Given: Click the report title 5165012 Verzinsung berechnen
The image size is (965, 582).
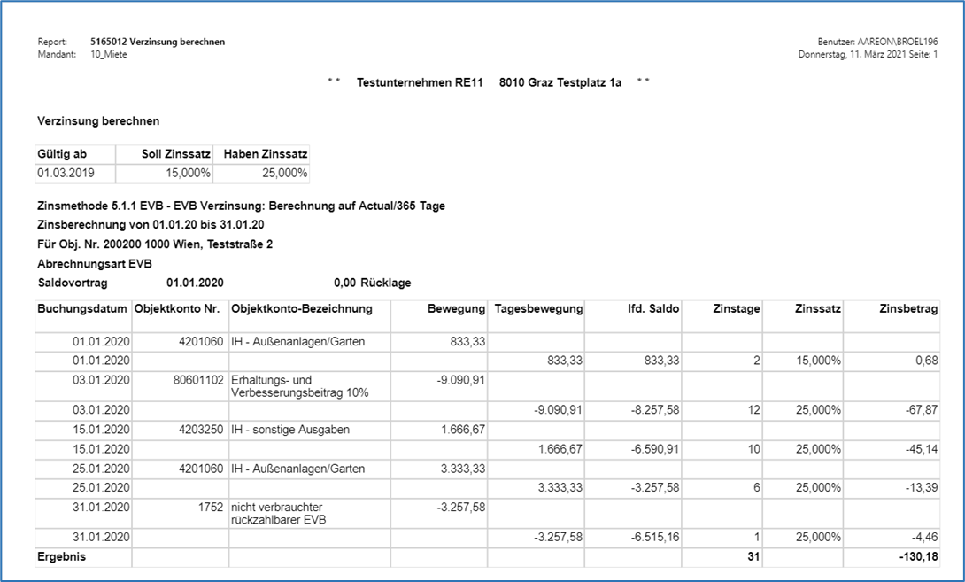Looking at the screenshot, I should coord(158,42).
